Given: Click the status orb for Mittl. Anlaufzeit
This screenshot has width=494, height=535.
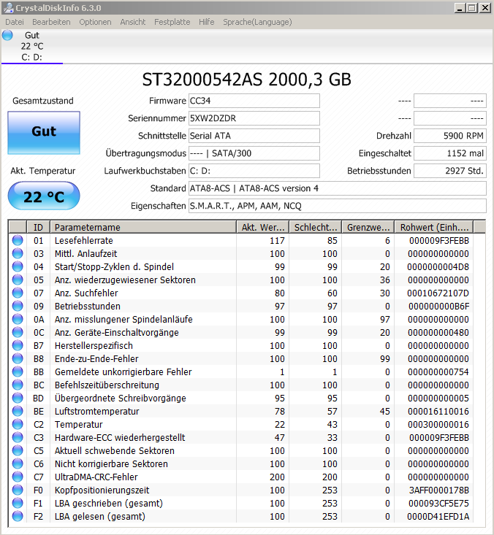Looking at the screenshot, I should click(18, 253).
